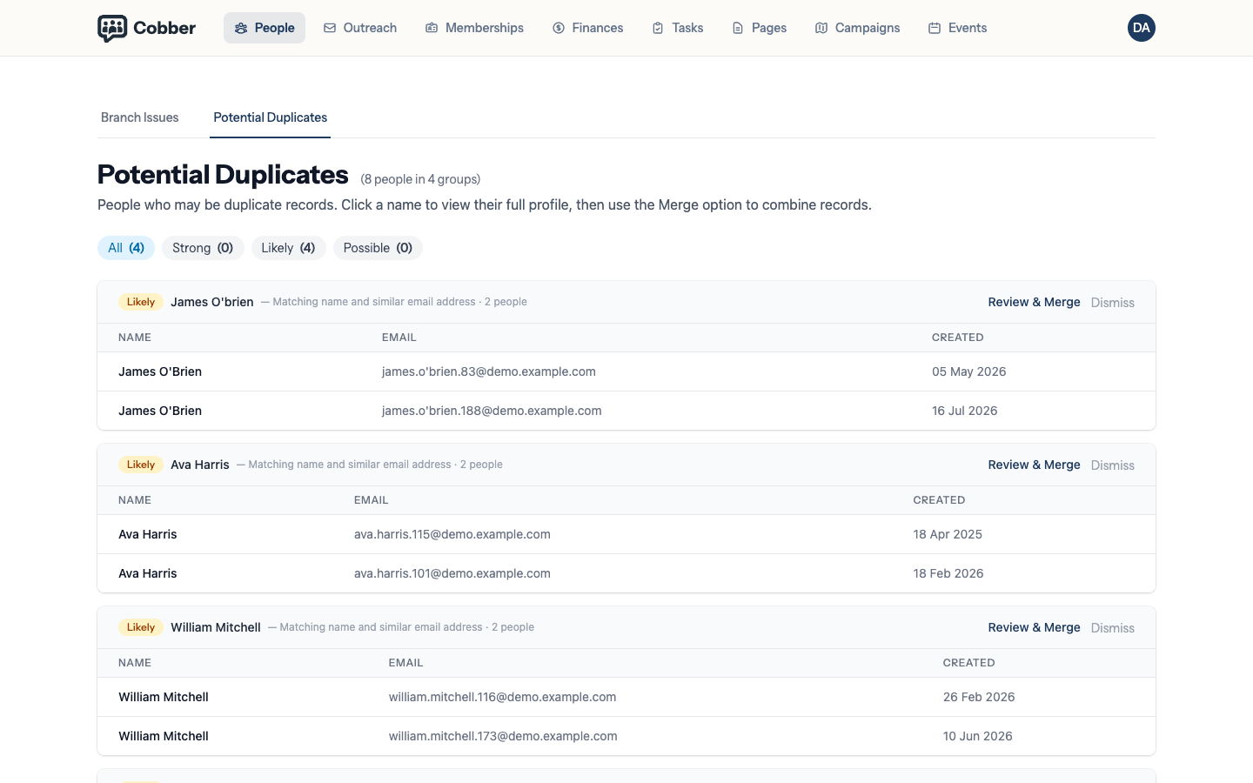
Task: Select the Potential Duplicates tab
Action: (x=271, y=117)
